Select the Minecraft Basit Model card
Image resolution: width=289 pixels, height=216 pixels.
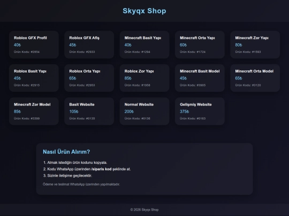(200, 78)
